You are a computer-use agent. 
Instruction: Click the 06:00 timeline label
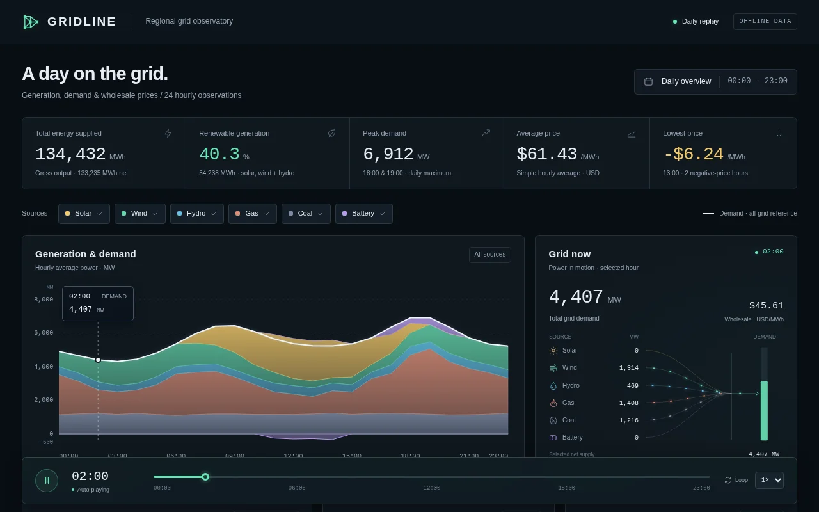[297, 488]
